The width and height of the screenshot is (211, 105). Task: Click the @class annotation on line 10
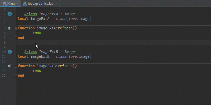tap(30, 52)
